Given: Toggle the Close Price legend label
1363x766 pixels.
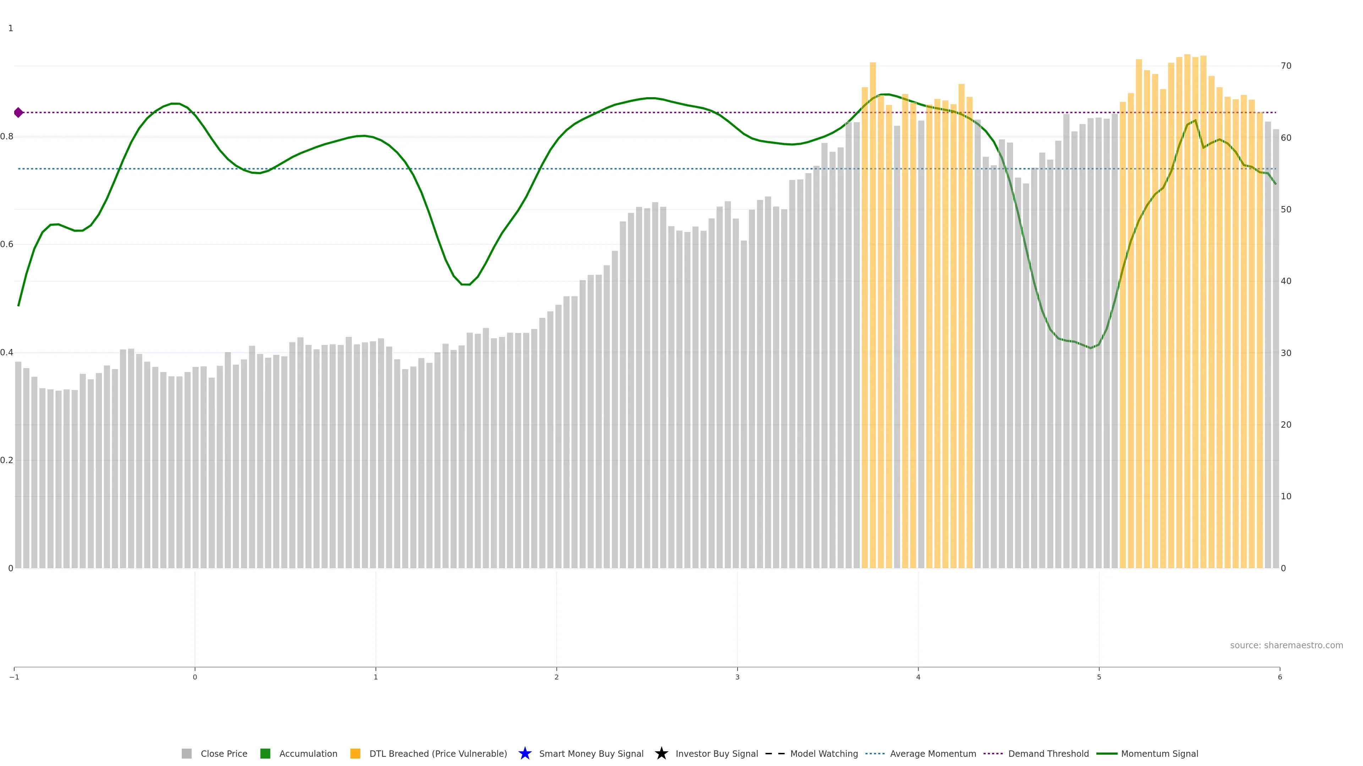Looking at the screenshot, I should click(x=224, y=753).
